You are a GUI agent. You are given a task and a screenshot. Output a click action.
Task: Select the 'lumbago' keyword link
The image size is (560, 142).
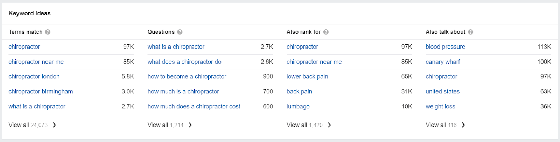(298, 106)
